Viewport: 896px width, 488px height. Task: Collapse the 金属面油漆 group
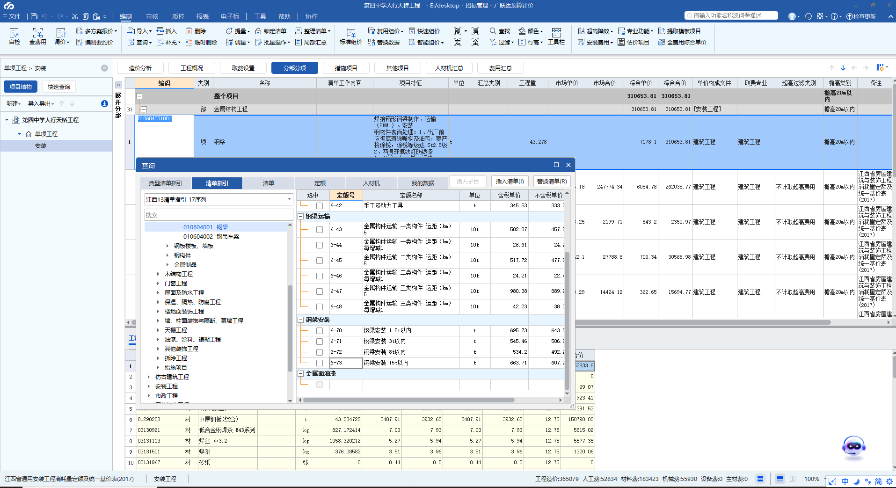(301, 374)
